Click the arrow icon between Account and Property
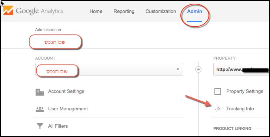The height and width of the screenshot is (137, 270). pyautogui.click(x=199, y=69)
